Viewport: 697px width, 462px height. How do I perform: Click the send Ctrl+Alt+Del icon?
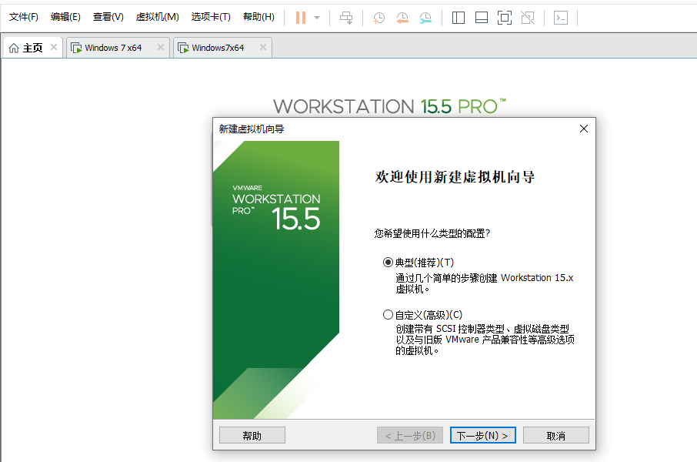[x=346, y=18]
